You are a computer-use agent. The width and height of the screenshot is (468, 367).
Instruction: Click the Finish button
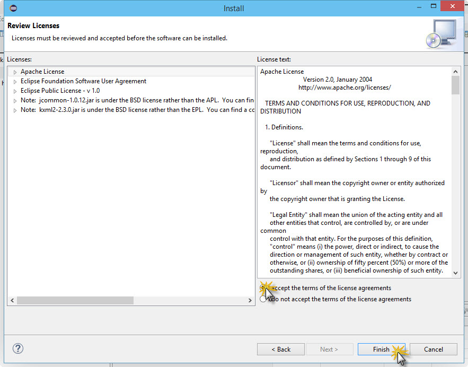pyautogui.click(x=381, y=349)
